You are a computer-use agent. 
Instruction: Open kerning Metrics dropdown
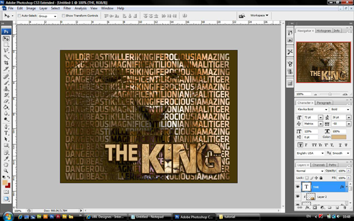click(320, 124)
